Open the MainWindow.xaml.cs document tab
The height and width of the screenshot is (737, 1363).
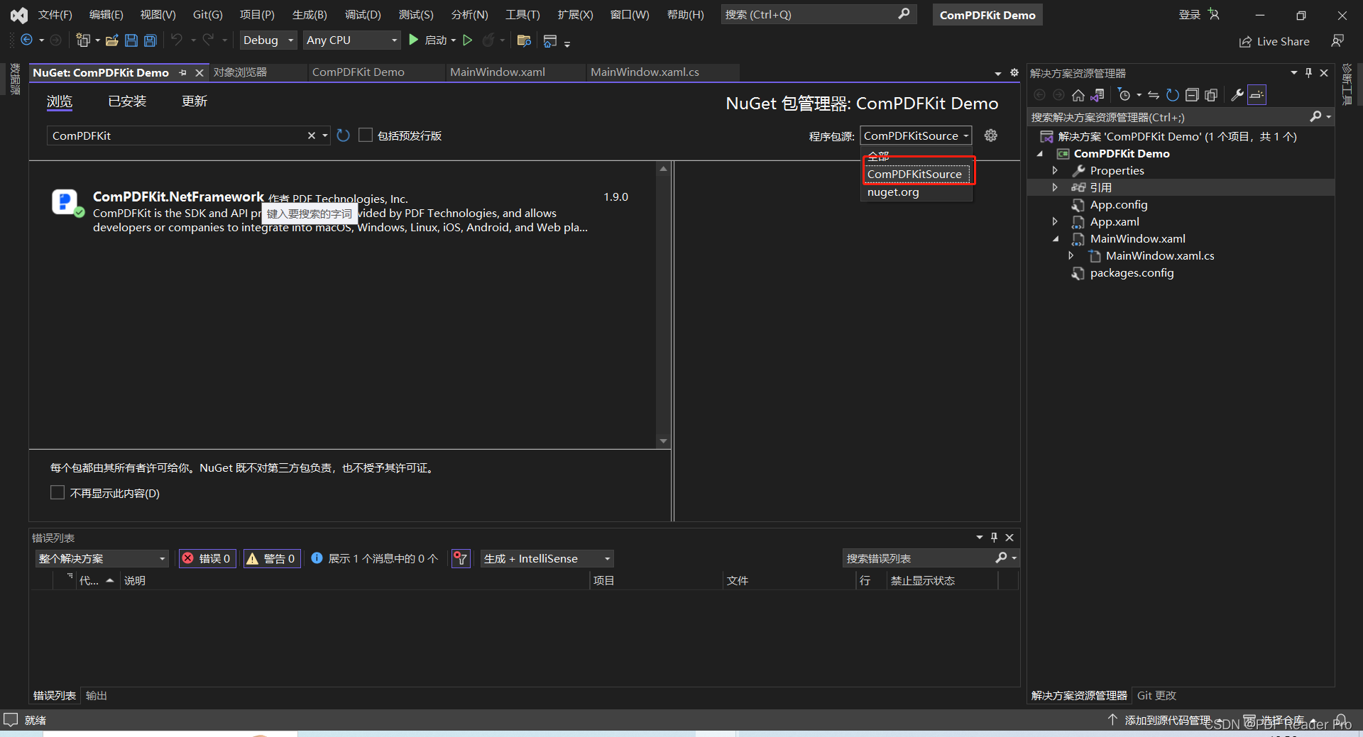[x=645, y=72]
